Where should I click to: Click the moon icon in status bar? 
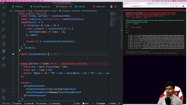pos(92,104)
